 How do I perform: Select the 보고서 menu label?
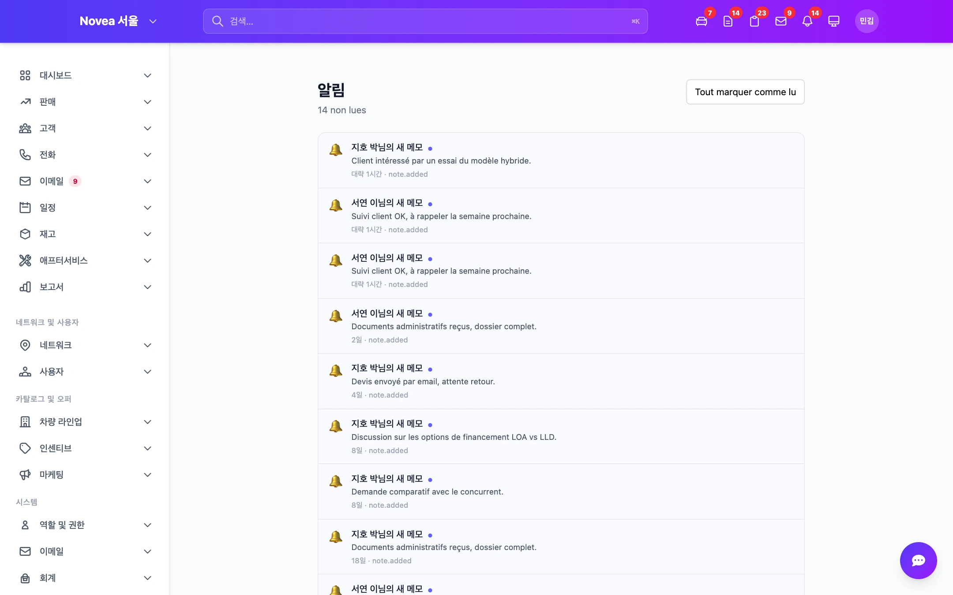coord(52,287)
